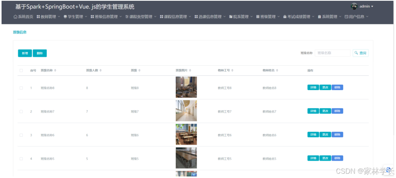Click the home icon beside 系统首页
Screen dimensions: 396x178
point(16,17)
